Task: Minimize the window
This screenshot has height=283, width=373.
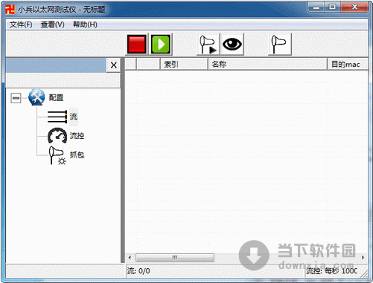Action: point(316,7)
